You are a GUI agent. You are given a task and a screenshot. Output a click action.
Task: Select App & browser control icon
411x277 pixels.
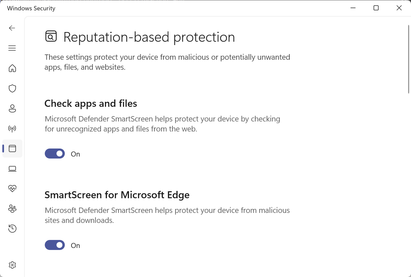pyautogui.click(x=12, y=149)
